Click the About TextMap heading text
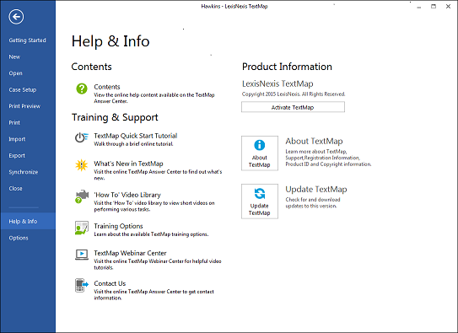The image size is (458, 333). coord(314,142)
